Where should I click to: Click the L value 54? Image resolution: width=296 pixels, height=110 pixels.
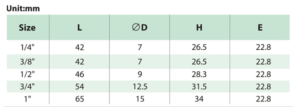tap(79, 86)
